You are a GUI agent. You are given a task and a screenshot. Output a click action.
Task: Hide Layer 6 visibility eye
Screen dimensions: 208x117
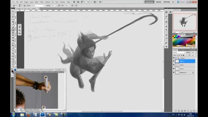[174, 65]
